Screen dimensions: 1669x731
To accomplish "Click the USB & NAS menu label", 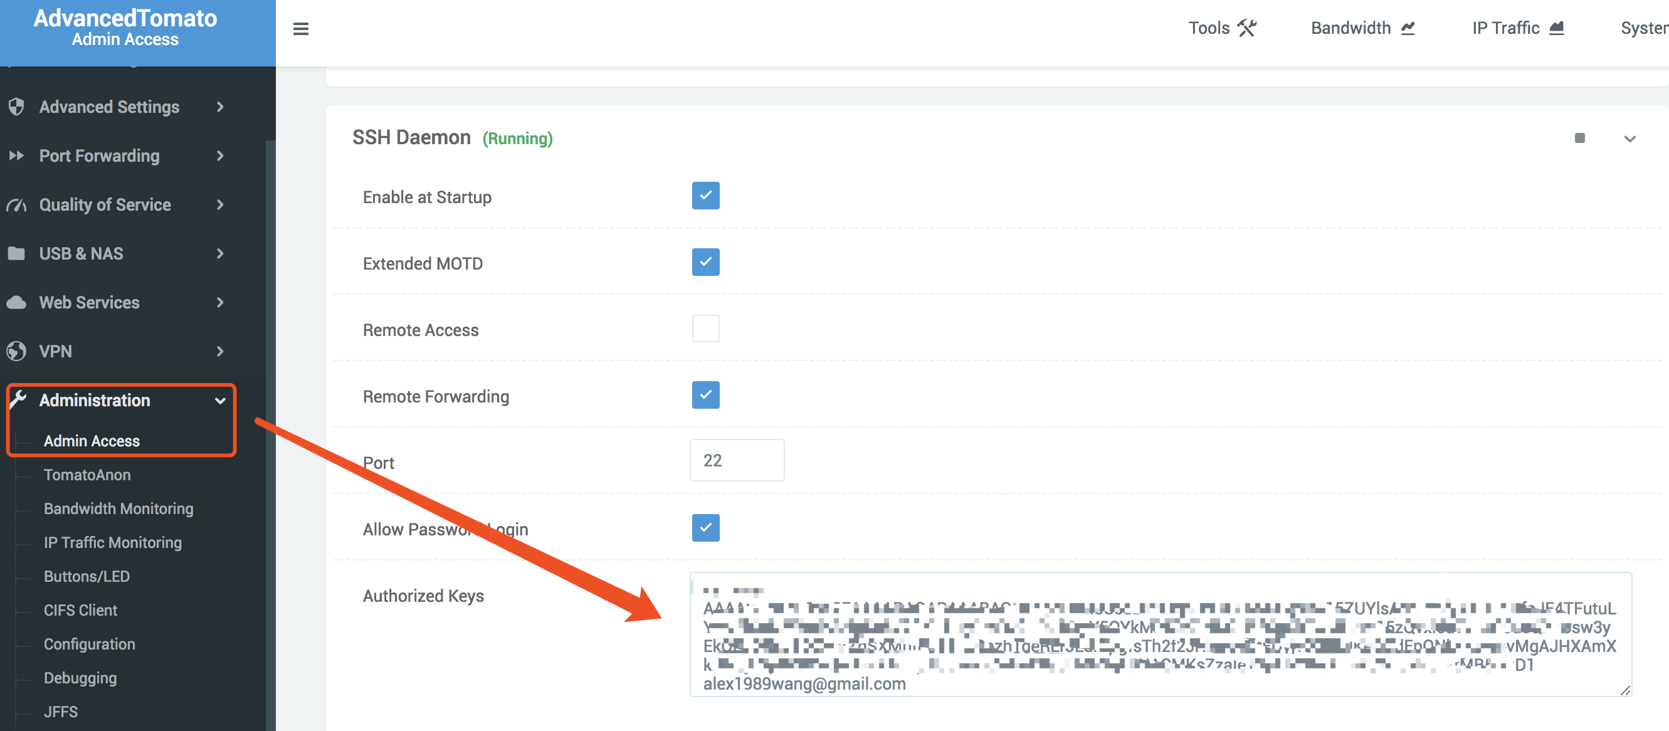I will click(x=81, y=253).
